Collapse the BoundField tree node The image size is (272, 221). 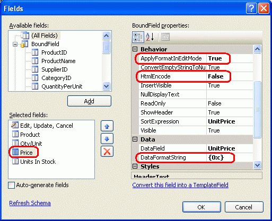tap(15, 44)
